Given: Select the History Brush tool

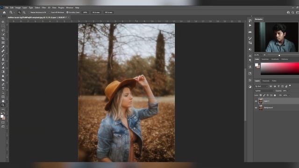Looking at the screenshot, I should (3, 63).
